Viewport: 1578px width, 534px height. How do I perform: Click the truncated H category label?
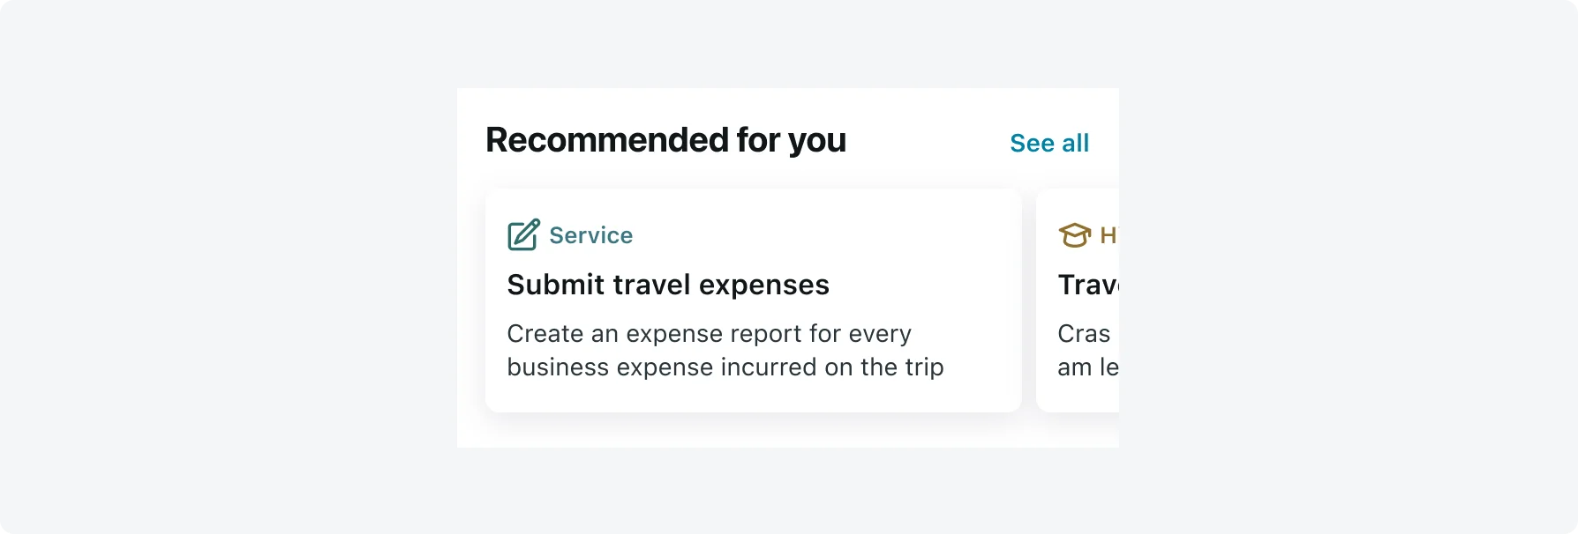[1108, 235]
